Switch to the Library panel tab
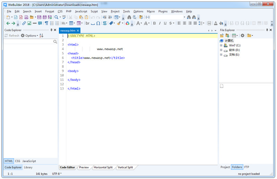This screenshot has height=179, width=277. pos(28,167)
